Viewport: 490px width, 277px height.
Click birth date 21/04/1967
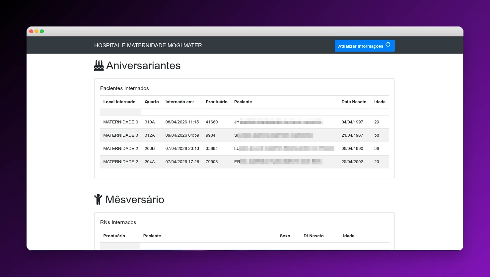coord(352,135)
